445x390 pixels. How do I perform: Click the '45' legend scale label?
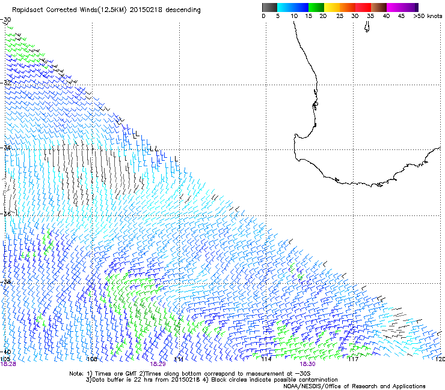(x=401, y=16)
